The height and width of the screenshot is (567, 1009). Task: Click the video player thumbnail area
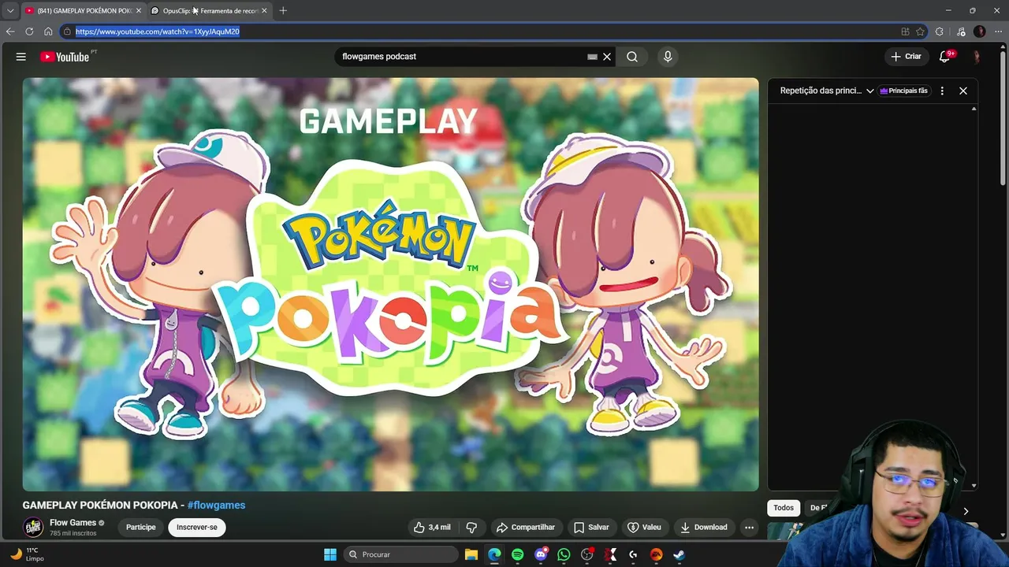390,284
